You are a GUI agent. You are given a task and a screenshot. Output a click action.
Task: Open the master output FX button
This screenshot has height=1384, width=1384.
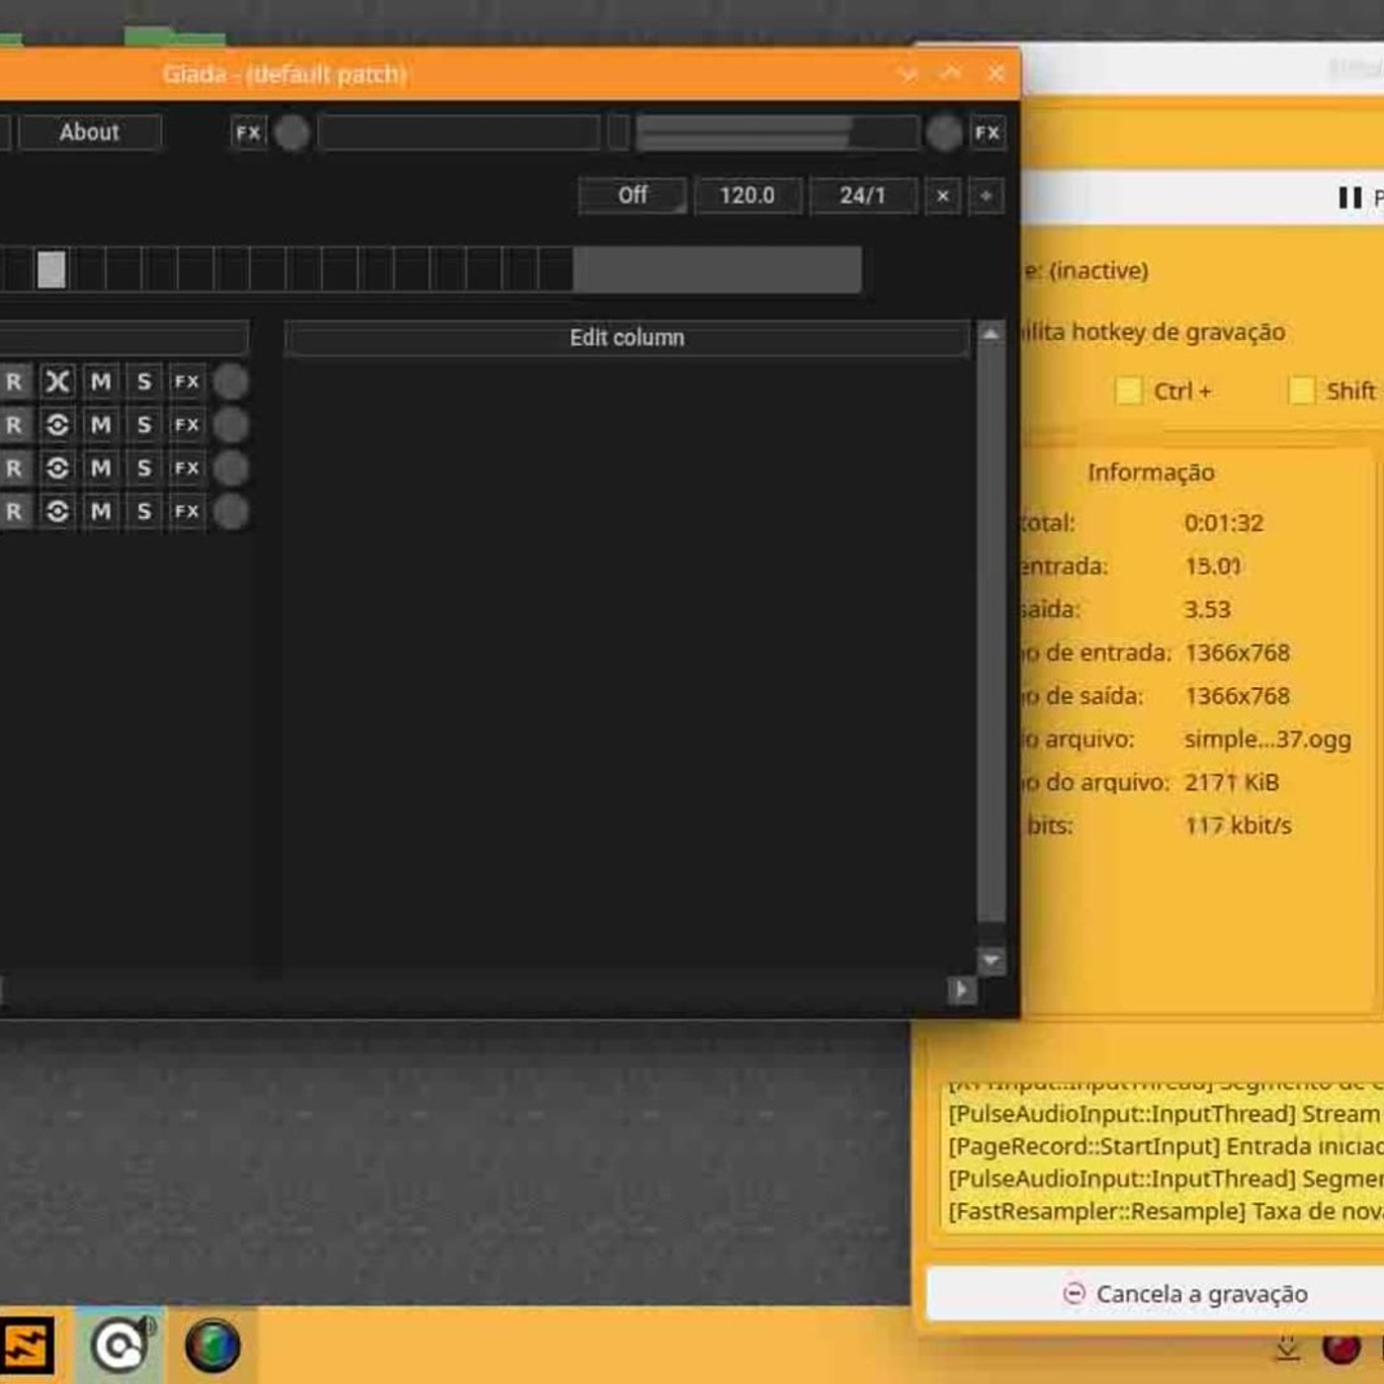click(x=987, y=132)
